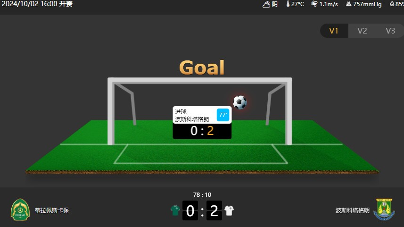404x227 pixels.
Task: Open the 蒂拉佩斯卡保 team name link
Action: pos(52,210)
